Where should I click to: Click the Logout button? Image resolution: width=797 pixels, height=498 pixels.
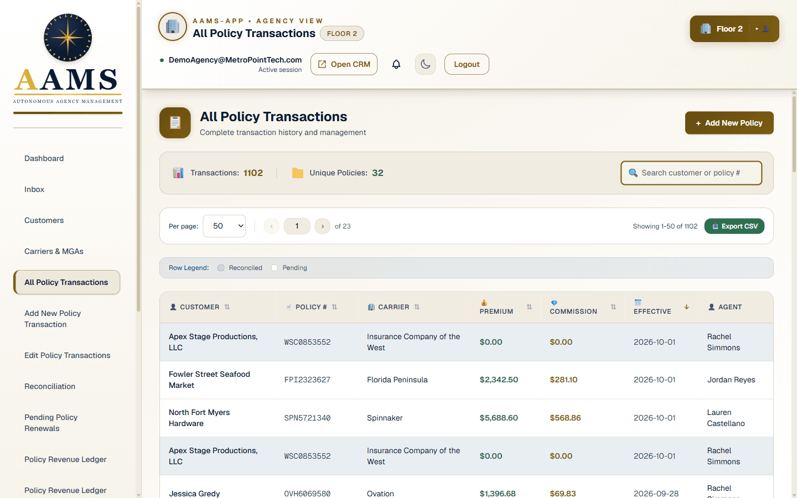click(x=467, y=64)
